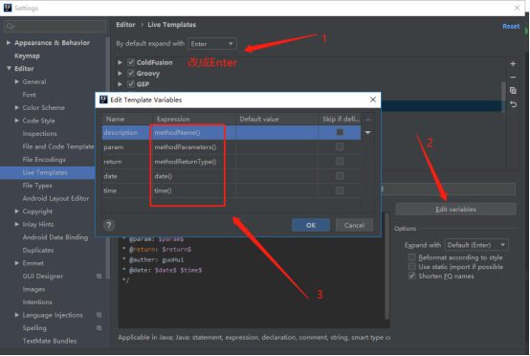
Task: Select Live Templates in settings tree
Action: pos(45,172)
